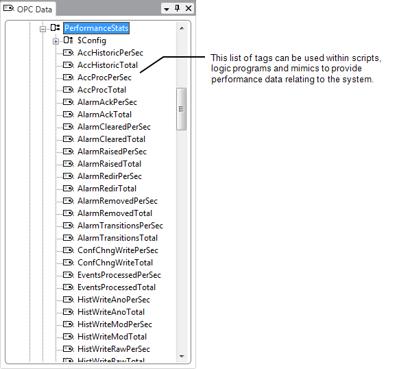The image size is (399, 369).
Task: Click the PerformanceStats group icon
Action: 56,27
